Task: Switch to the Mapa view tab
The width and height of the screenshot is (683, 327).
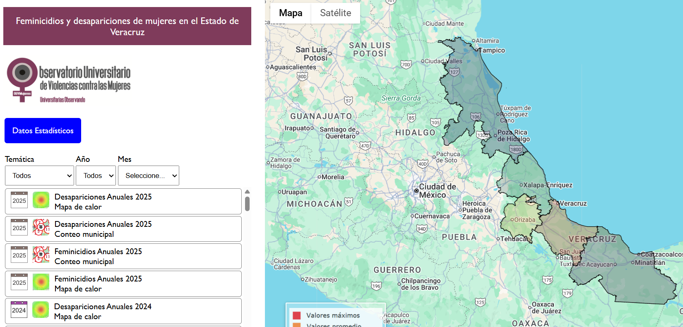Action: pos(291,13)
